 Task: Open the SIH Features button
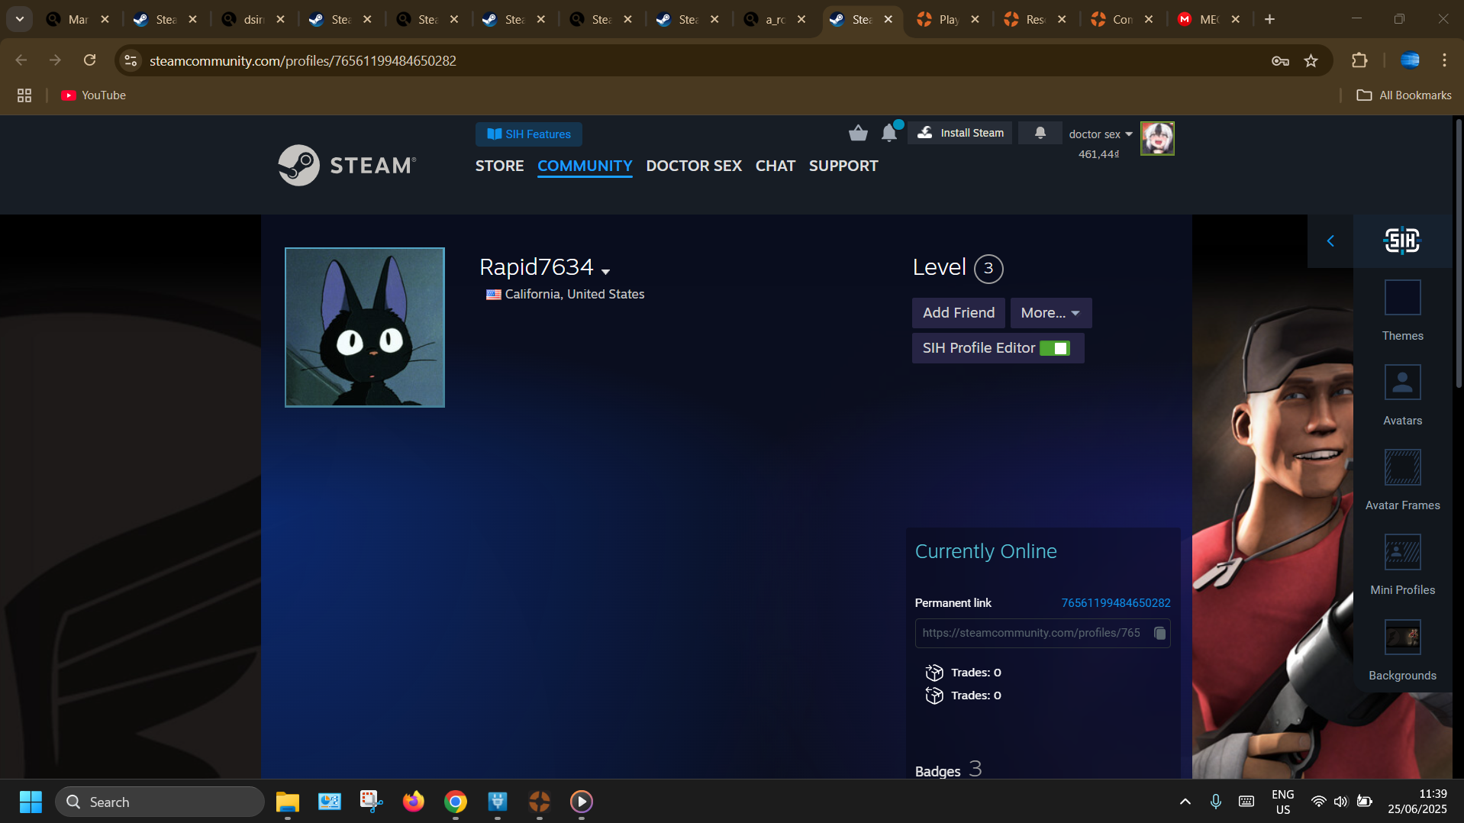528,134
